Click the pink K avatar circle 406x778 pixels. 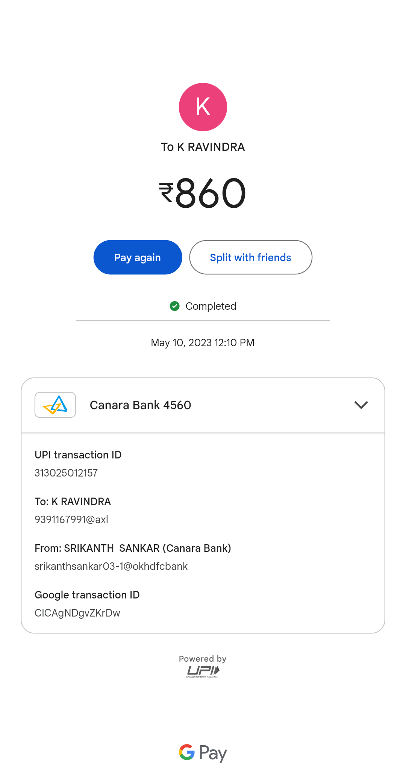click(203, 107)
